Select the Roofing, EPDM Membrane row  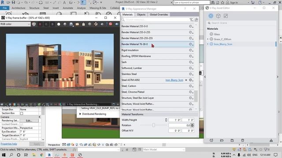point(157,56)
